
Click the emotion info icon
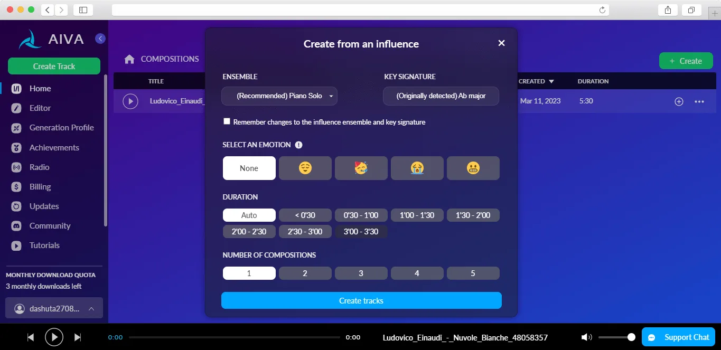pos(298,145)
